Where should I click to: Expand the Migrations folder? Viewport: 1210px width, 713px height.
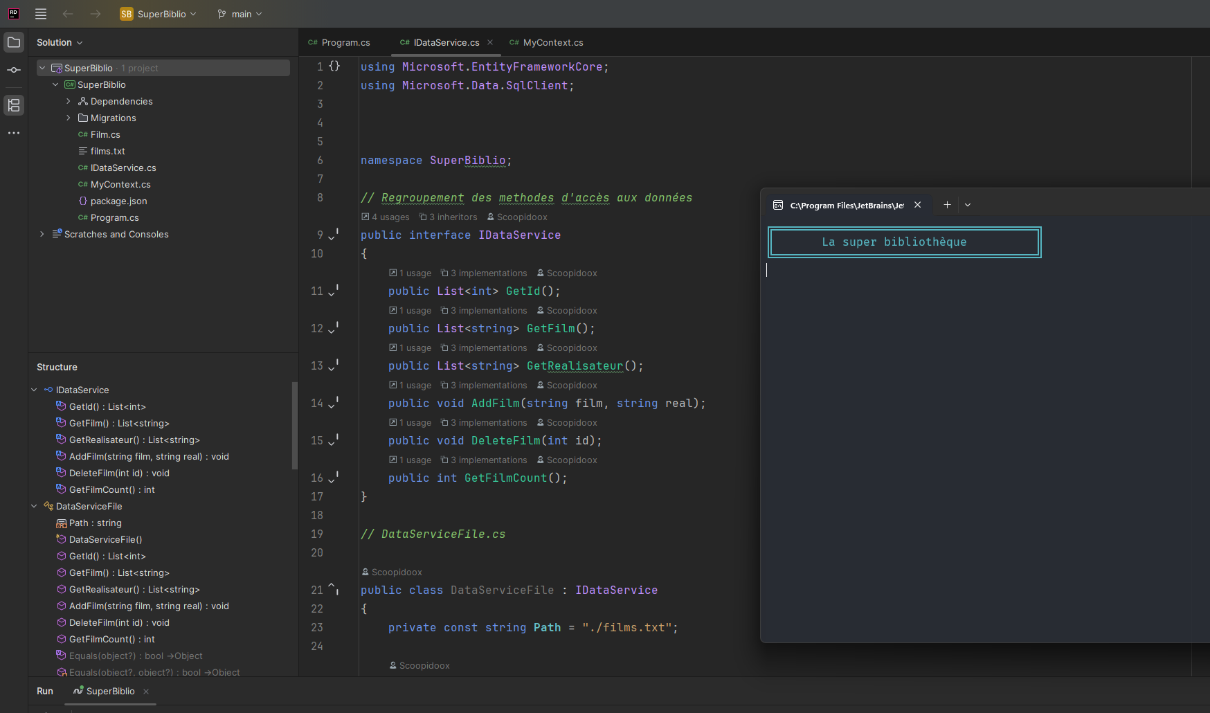pos(69,118)
